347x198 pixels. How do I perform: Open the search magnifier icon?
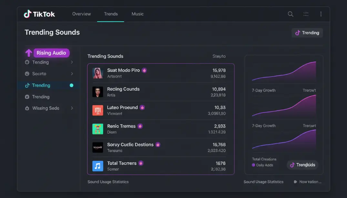point(290,14)
